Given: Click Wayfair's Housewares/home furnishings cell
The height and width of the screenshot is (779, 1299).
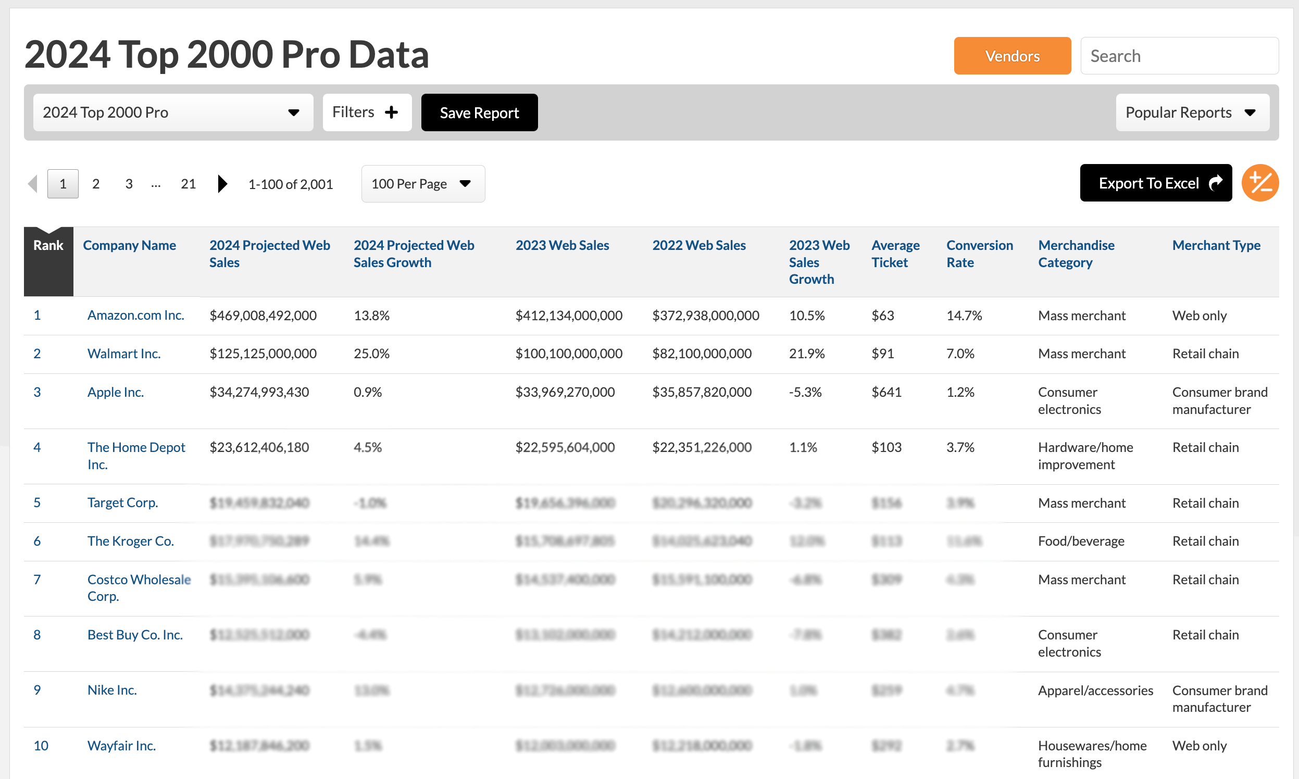Looking at the screenshot, I should click(1092, 754).
